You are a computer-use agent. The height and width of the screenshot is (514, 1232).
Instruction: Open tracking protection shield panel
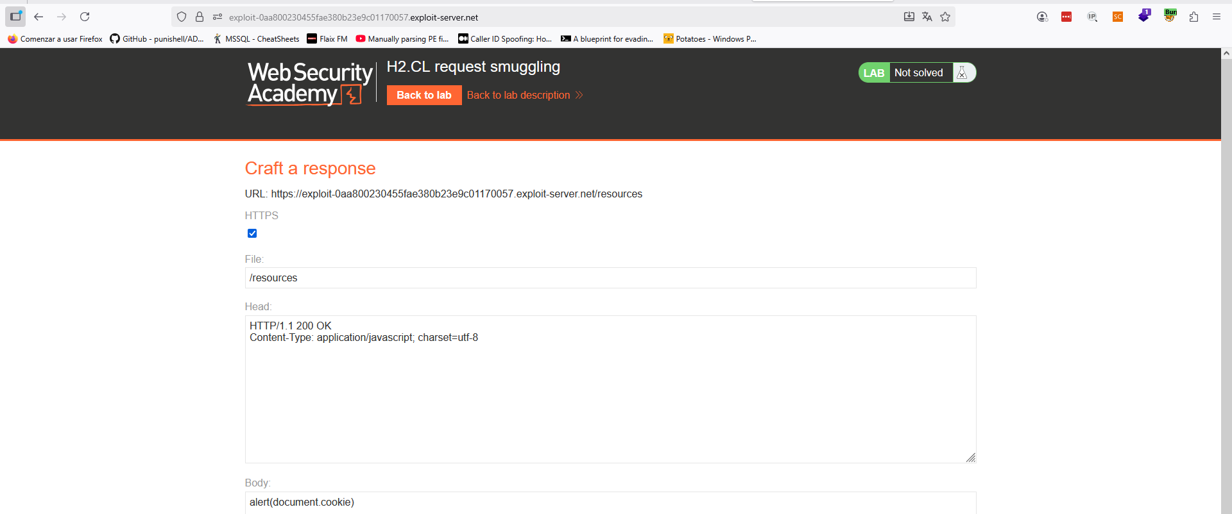click(182, 17)
